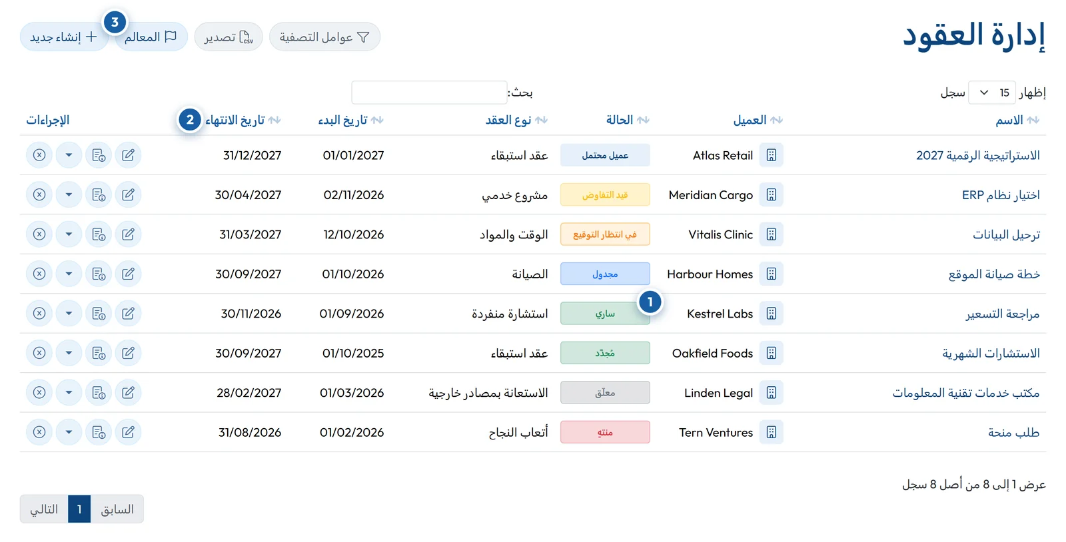Click the تصدير CSV export button

coord(229,37)
